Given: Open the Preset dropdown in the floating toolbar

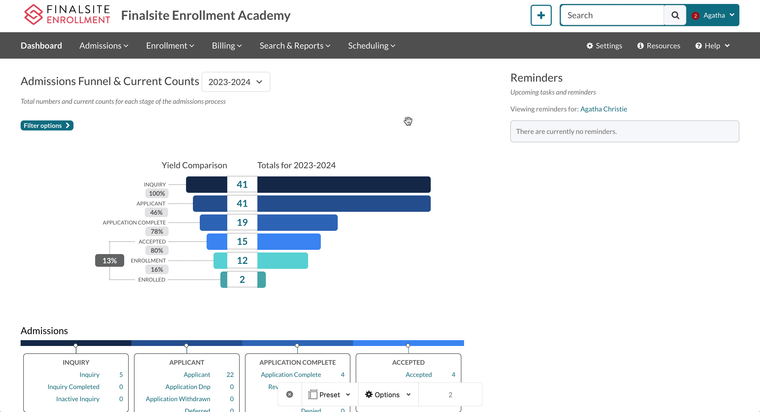Looking at the screenshot, I should [329, 395].
